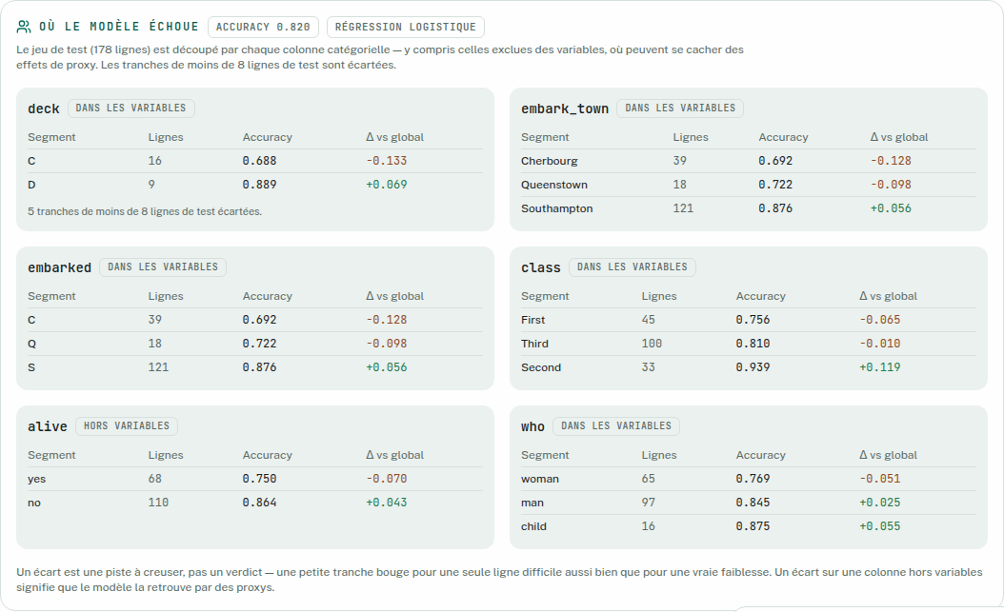This screenshot has width=1004, height=612.
Task: Click the 0.769 accuracy for woman
Action: 753,479
